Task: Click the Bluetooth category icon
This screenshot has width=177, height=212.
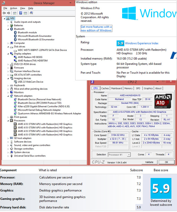Action: coord(12,29)
